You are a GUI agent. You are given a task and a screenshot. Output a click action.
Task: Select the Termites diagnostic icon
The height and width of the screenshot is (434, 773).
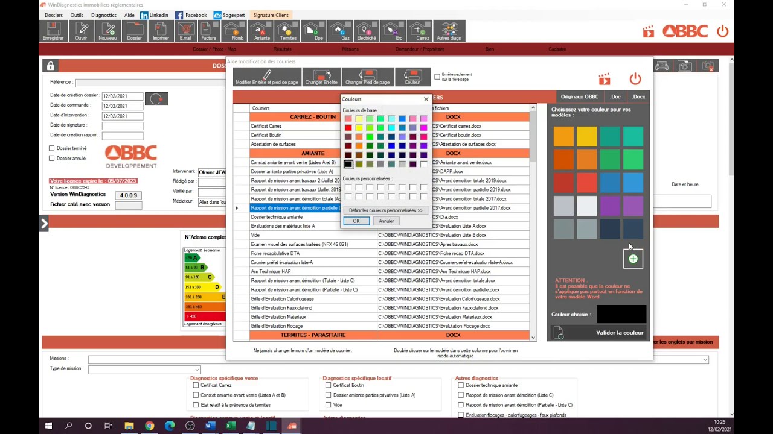(x=288, y=31)
